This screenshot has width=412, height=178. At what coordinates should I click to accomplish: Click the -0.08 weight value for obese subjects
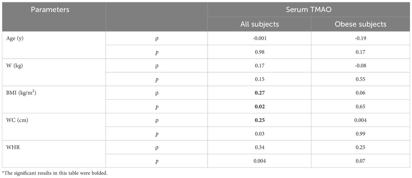click(360, 66)
